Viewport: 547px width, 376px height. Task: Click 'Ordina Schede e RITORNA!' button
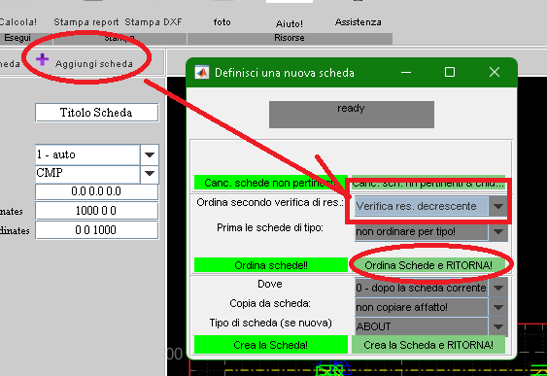point(428,265)
